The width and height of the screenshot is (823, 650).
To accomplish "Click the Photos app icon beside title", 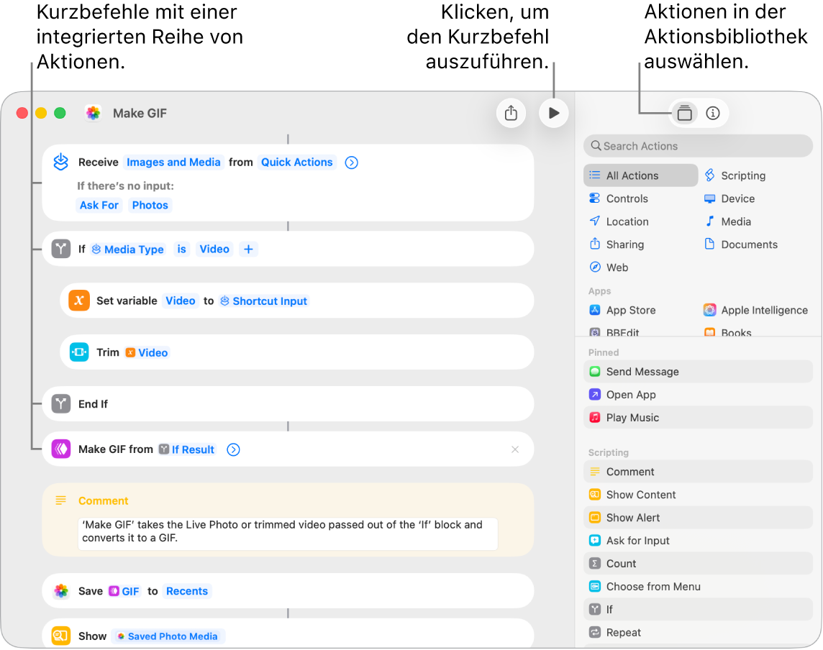I will coord(93,113).
